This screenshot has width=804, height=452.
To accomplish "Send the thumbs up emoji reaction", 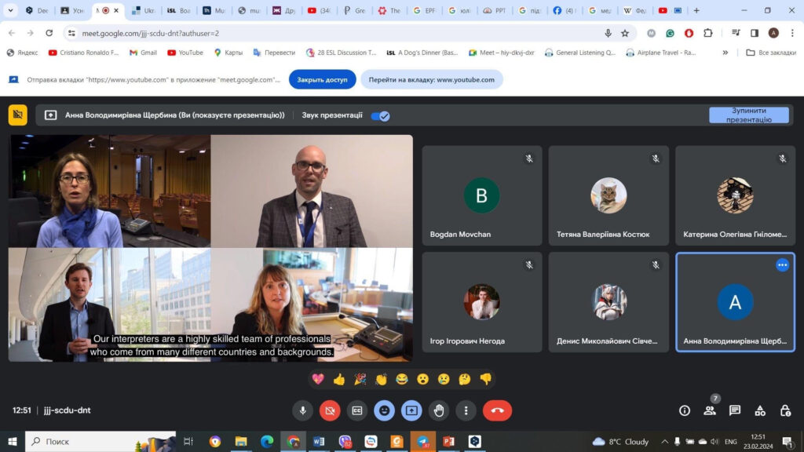I will tap(339, 379).
